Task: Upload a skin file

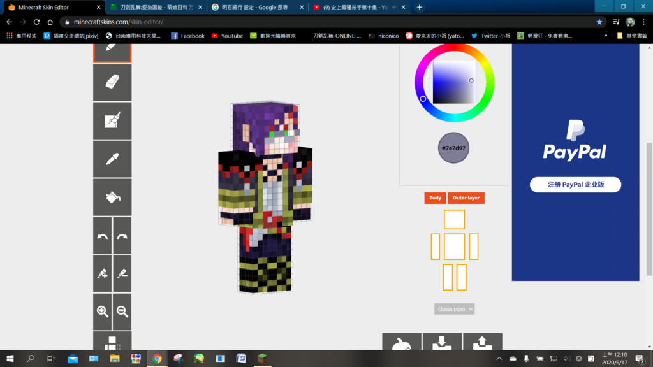Action: pyautogui.click(x=482, y=342)
